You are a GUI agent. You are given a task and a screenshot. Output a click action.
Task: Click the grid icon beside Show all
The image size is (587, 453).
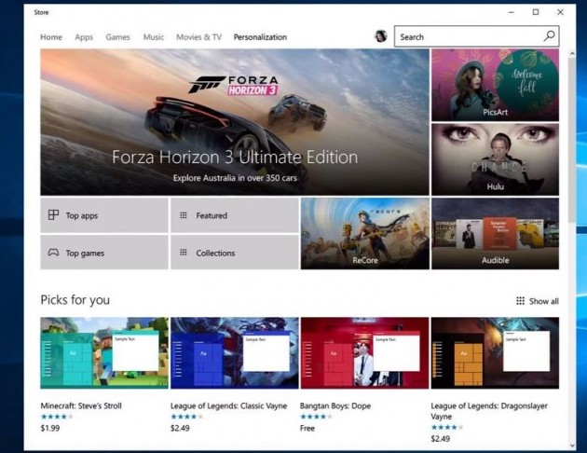point(520,301)
